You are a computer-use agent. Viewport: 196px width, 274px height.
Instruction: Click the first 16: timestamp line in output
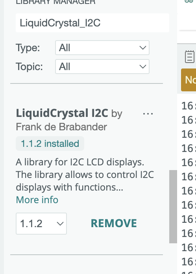pyautogui.click(x=189, y=106)
